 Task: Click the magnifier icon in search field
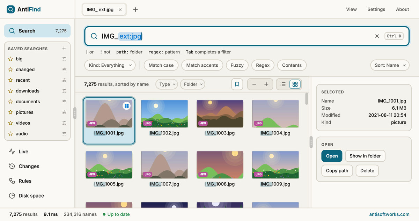[94, 36]
